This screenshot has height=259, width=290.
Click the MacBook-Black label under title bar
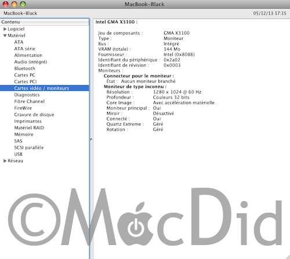[x=20, y=13]
